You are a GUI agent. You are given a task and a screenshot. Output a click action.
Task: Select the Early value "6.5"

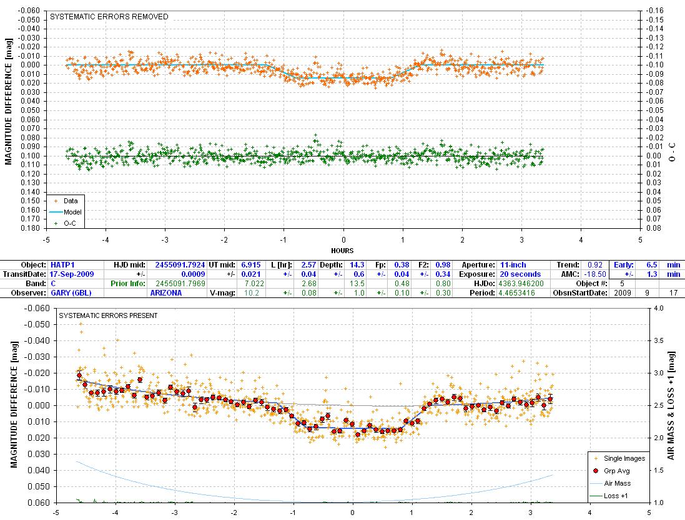[652, 265]
